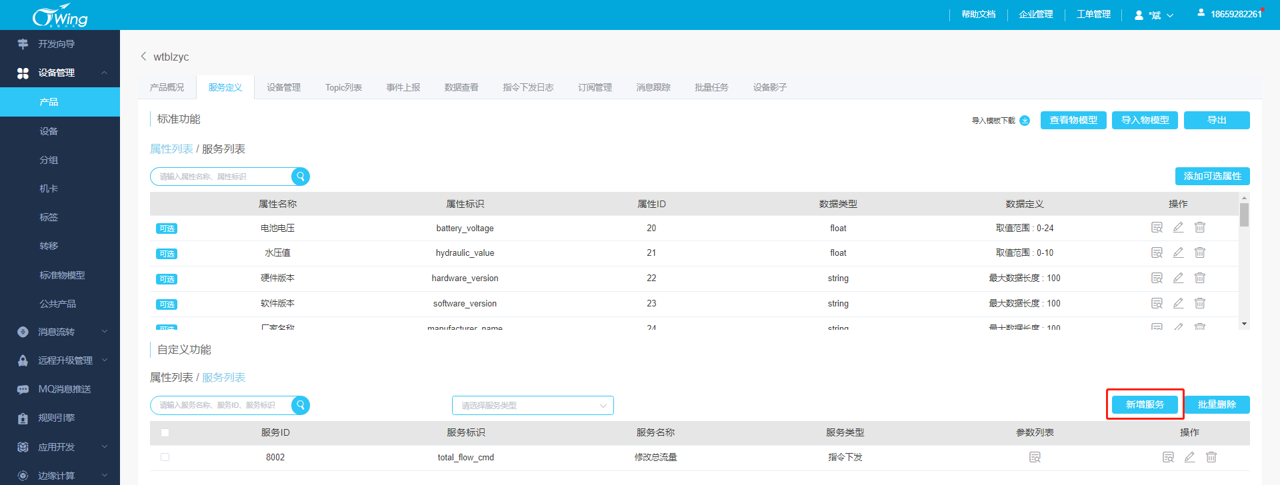1280x485 pixels.
Task: Edit the software_version attribute
Action: pyautogui.click(x=1178, y=303)
